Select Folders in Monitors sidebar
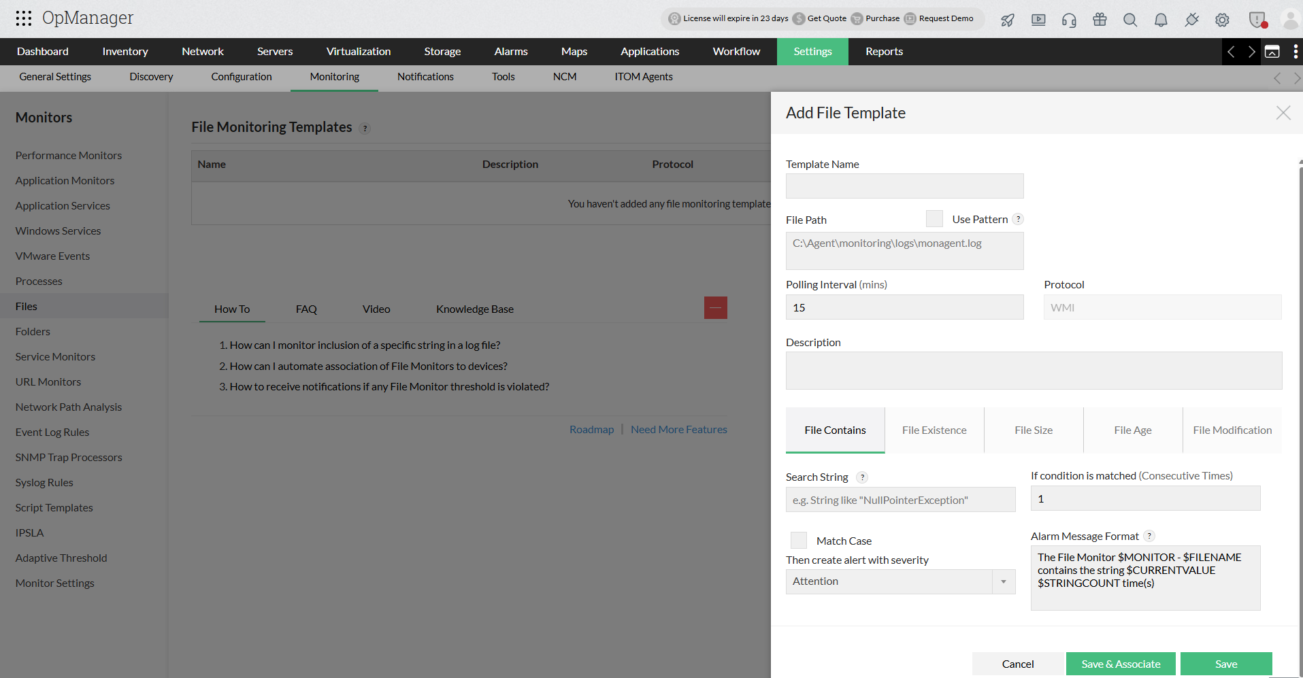The height and width of the screenshot is (678, 1303). 33,332
